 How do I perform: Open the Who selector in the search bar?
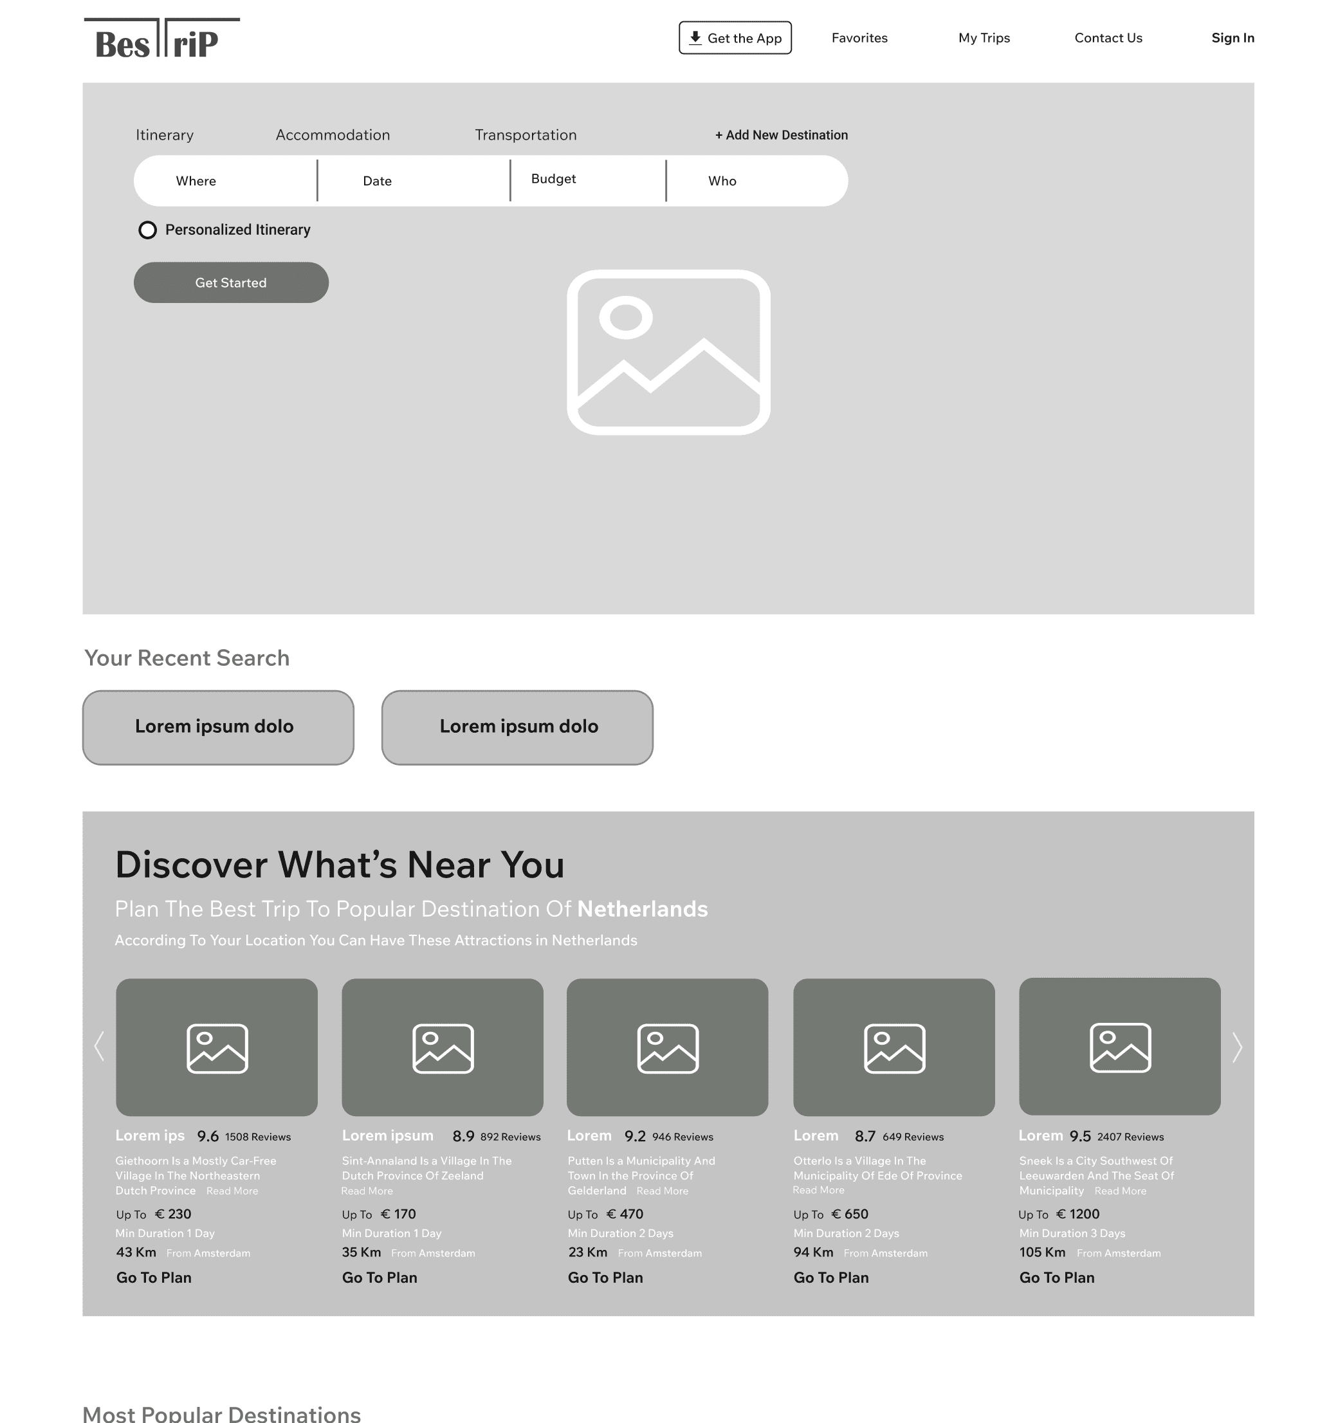pyautogui.click(x=723, y=180)
